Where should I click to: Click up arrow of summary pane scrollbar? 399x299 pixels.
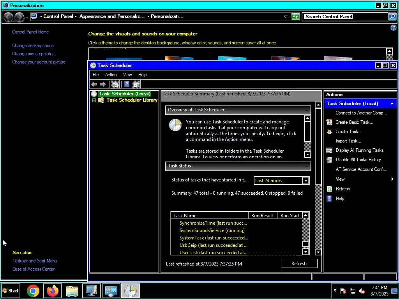point(318,105)
